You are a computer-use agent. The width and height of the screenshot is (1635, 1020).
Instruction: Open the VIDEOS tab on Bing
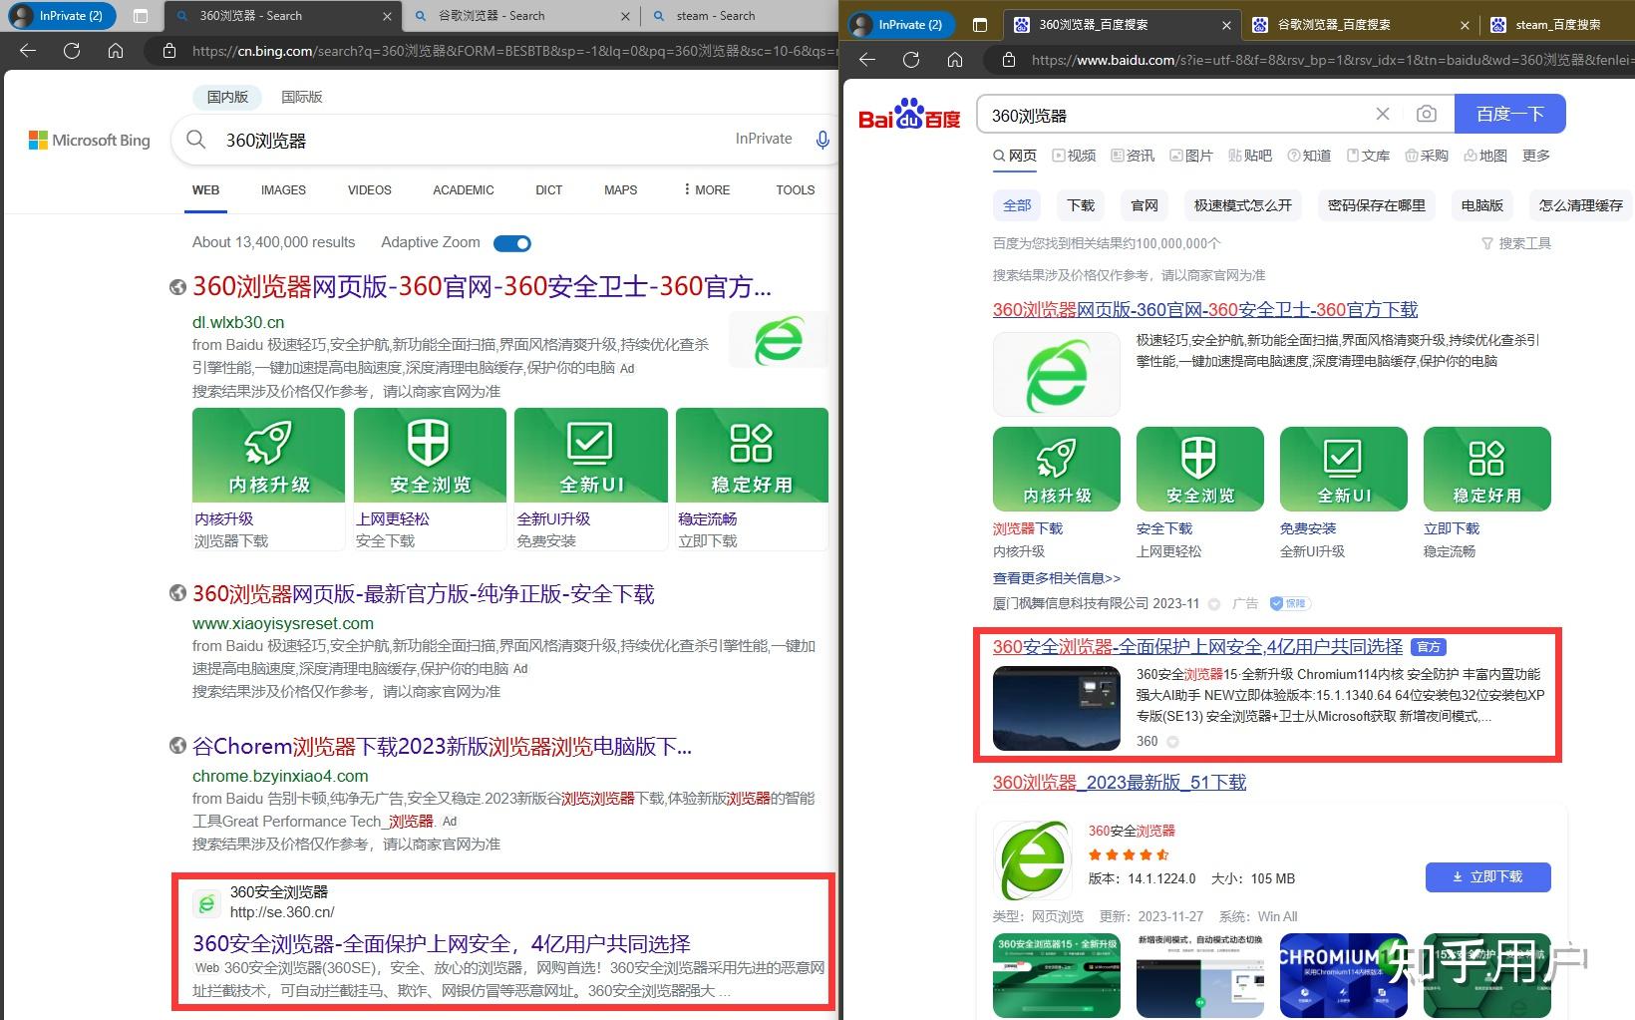click(370, 189)
